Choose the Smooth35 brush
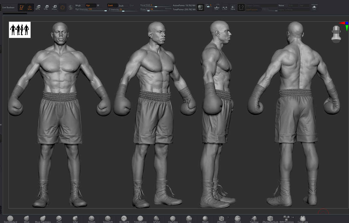This screenshot has height=223, width=349. 108,219
